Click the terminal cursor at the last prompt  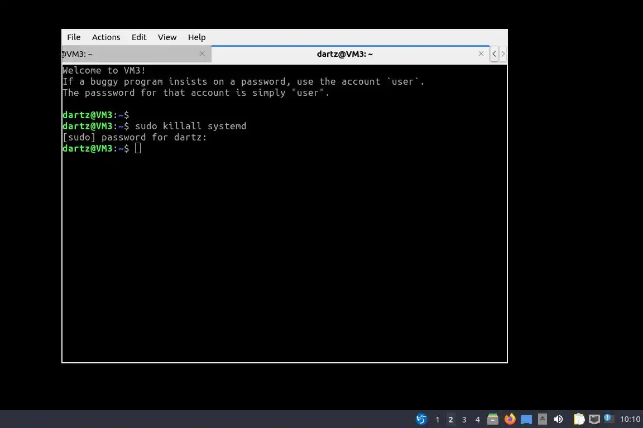[138, 148]
